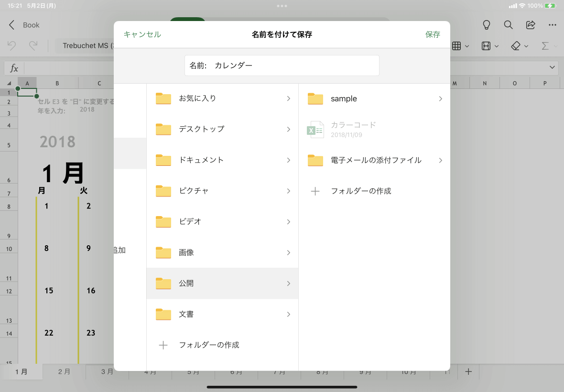Expand the お気に入り folder chevron

[x=288, y=98]
